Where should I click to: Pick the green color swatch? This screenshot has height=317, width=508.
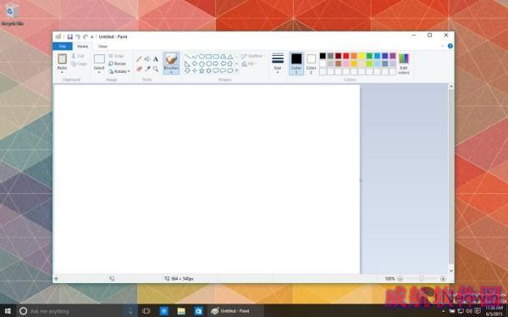tap(369, 56)
